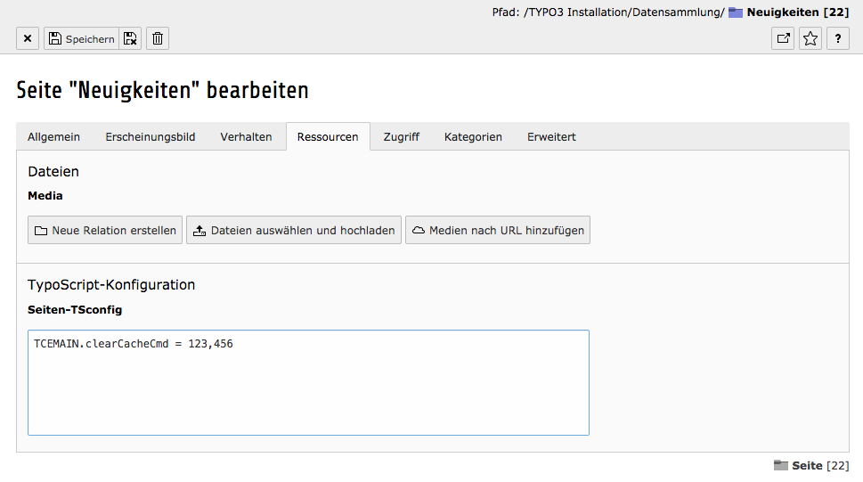Bookmark this page with star icon
Image resolution: width=863 pixels, height=482 pixels.
[810, 38]
